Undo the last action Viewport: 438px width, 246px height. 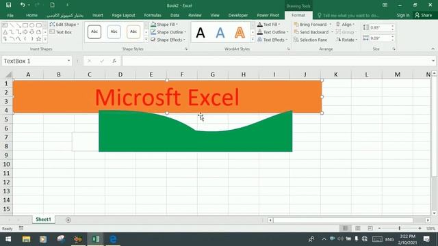[x=23, y=5]
